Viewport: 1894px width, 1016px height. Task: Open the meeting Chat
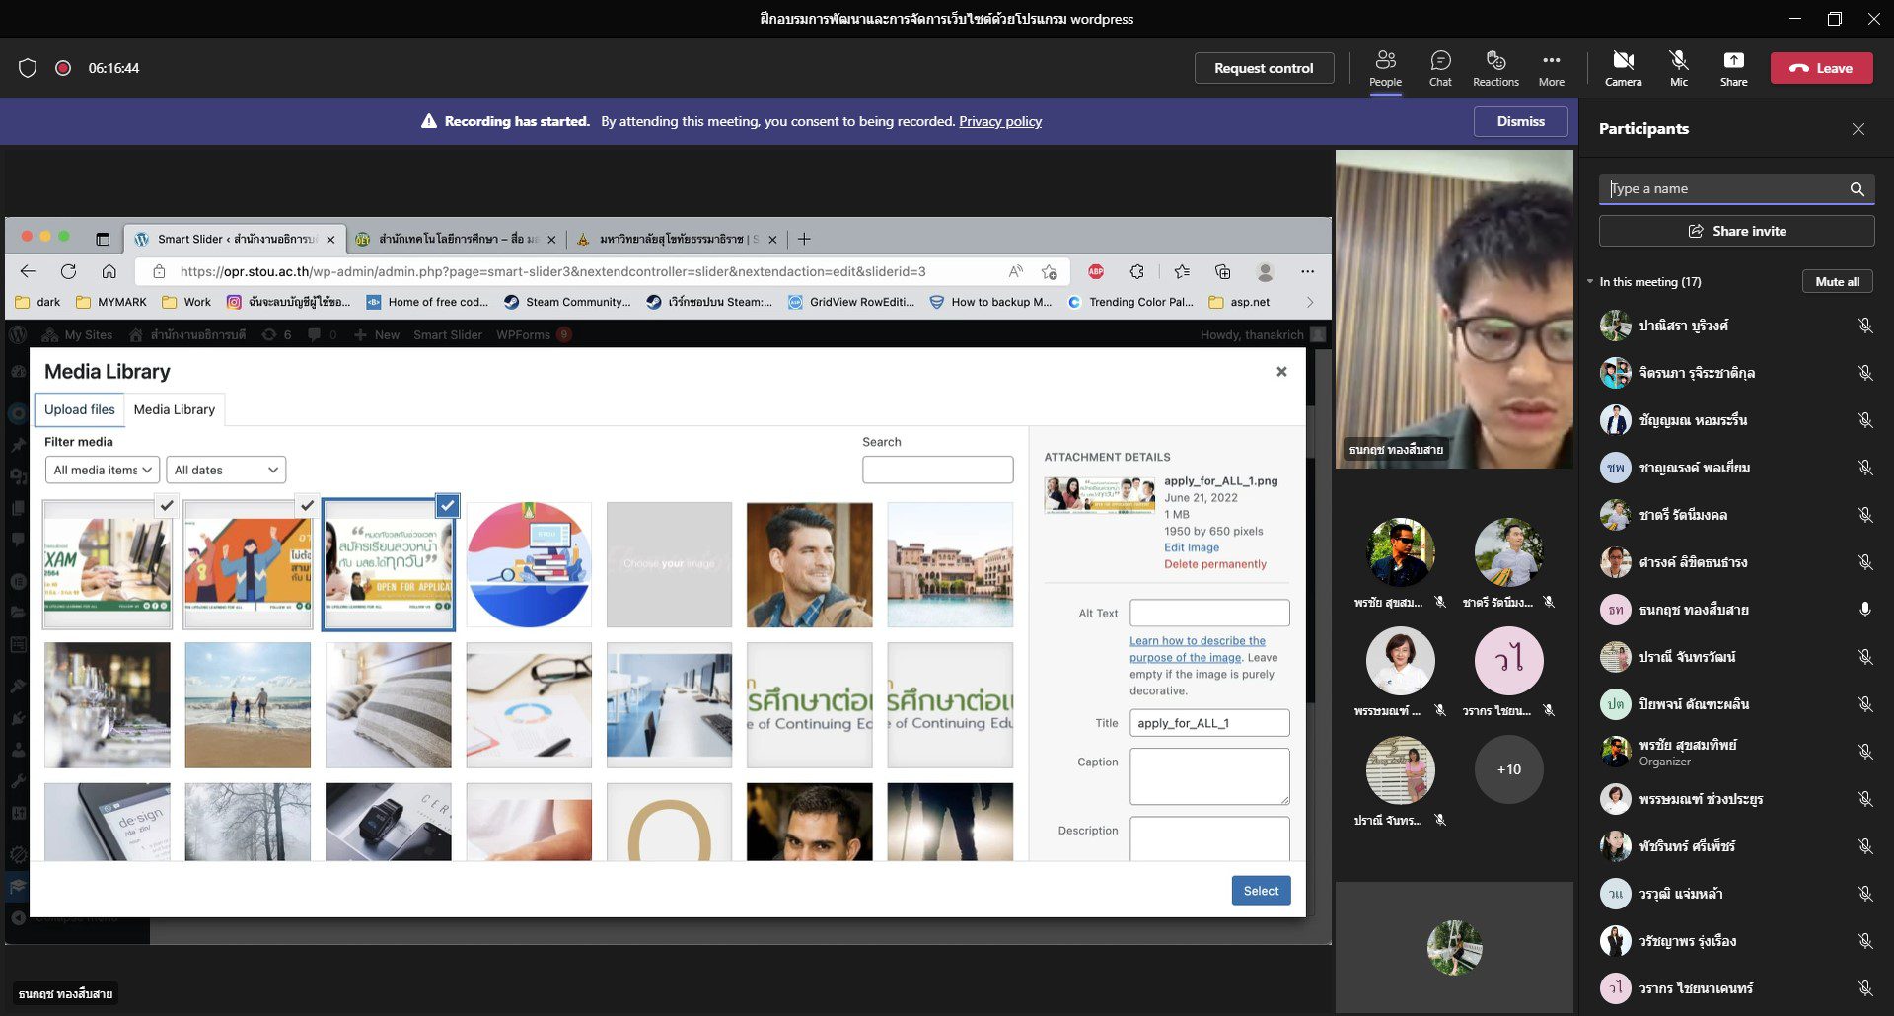click(x=1440, y=67)
